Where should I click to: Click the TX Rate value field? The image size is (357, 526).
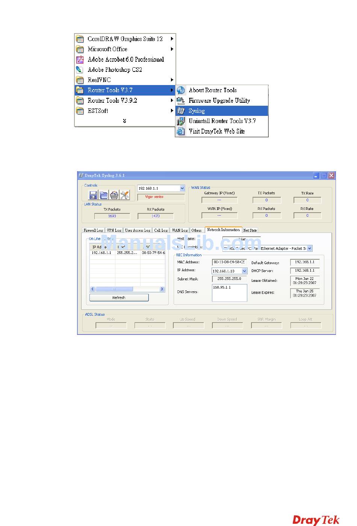click(x=307, y=200)
